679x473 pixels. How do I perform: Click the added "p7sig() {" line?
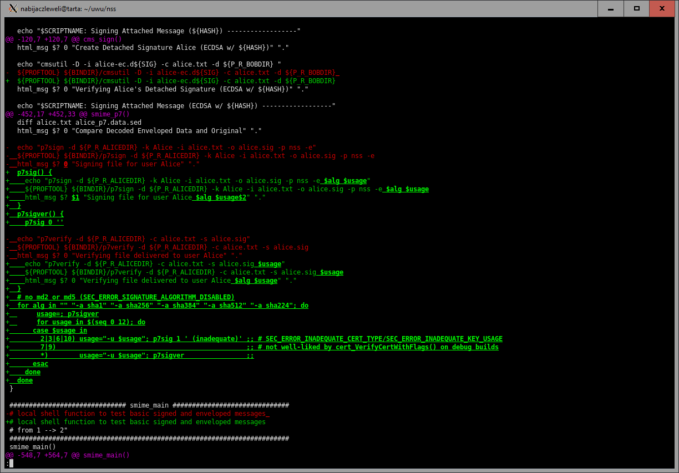tap(34, 172)
